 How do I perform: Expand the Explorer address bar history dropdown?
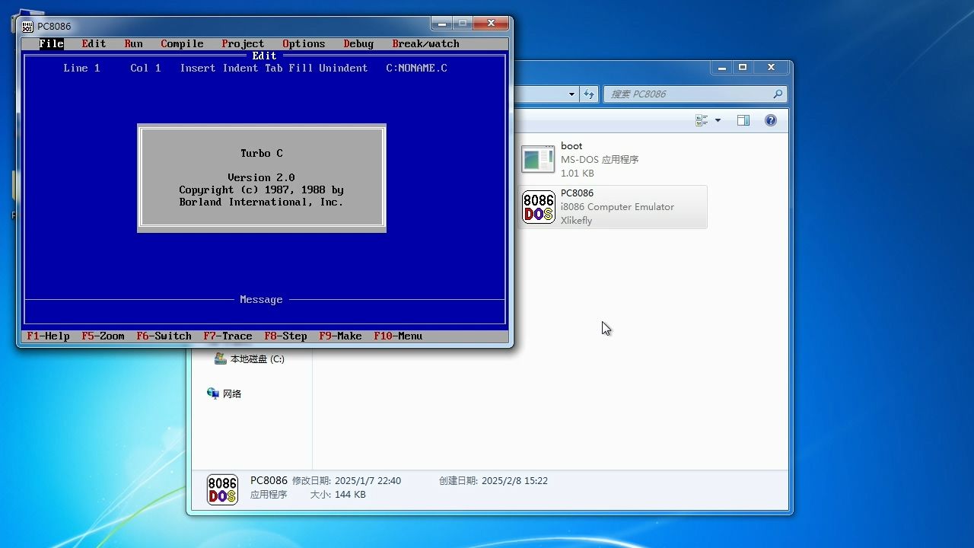pos(571,94)
